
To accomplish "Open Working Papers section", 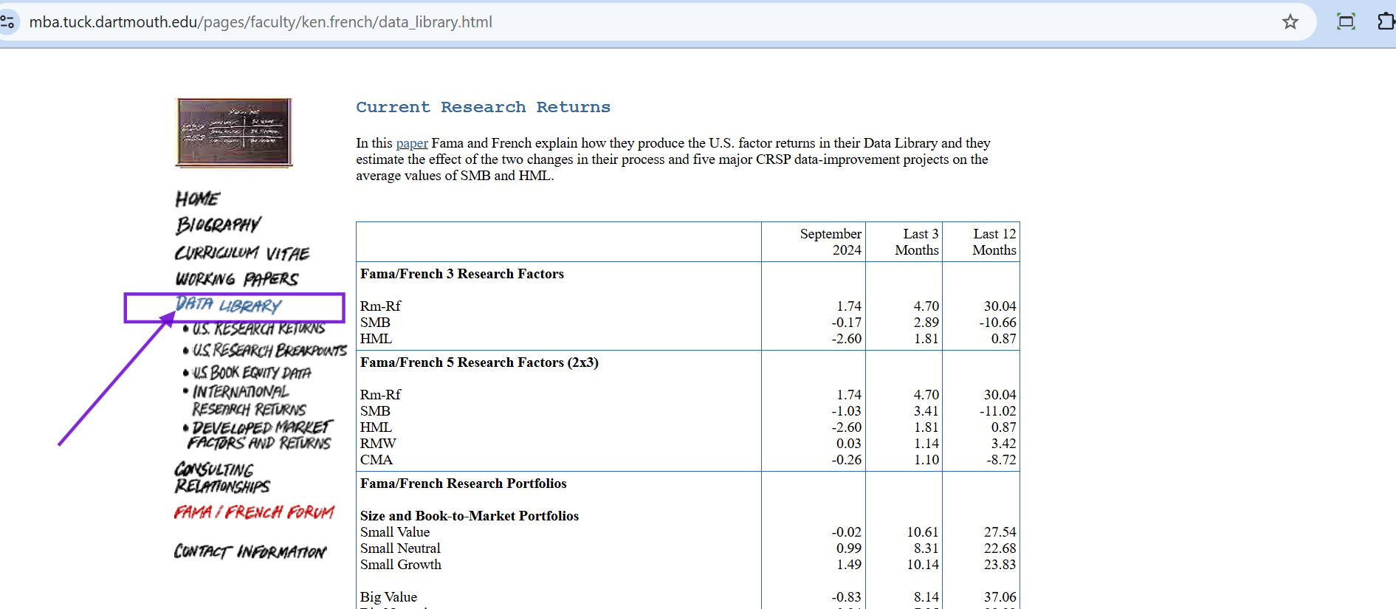I will point(236,279).
